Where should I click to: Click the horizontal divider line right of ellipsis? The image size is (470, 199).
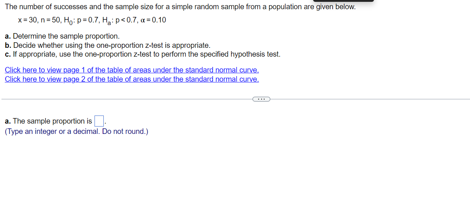point(370,99)
